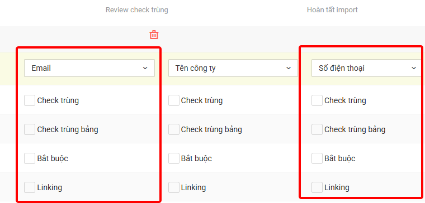
Task: Tick Check trùng under Số điện thoại
Action: point(317,100)
